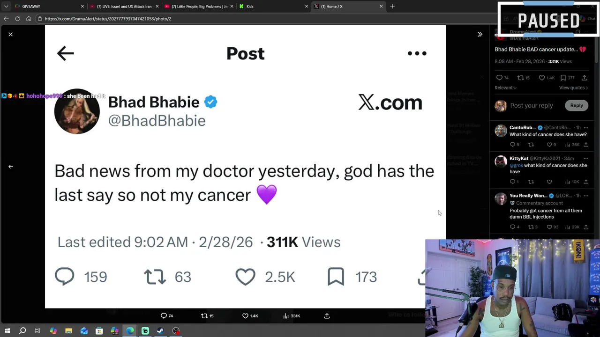Open Steam from the Windows taskbar
The height and width of the screenshot is (337, 600).
point(160,331)
